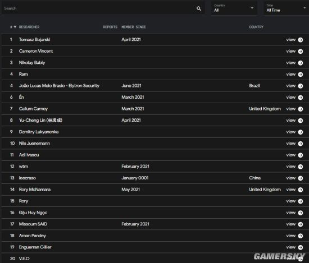Click the arrow icon in leecraso's row

[x=301, y=178]
